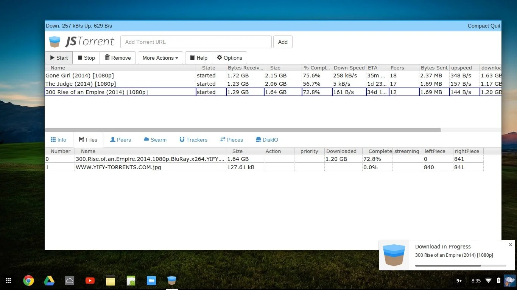Select the Gone Girl (2014) torrent row
Image resolution: width=517 pixels, height=290 pixels.
point(273,76)
